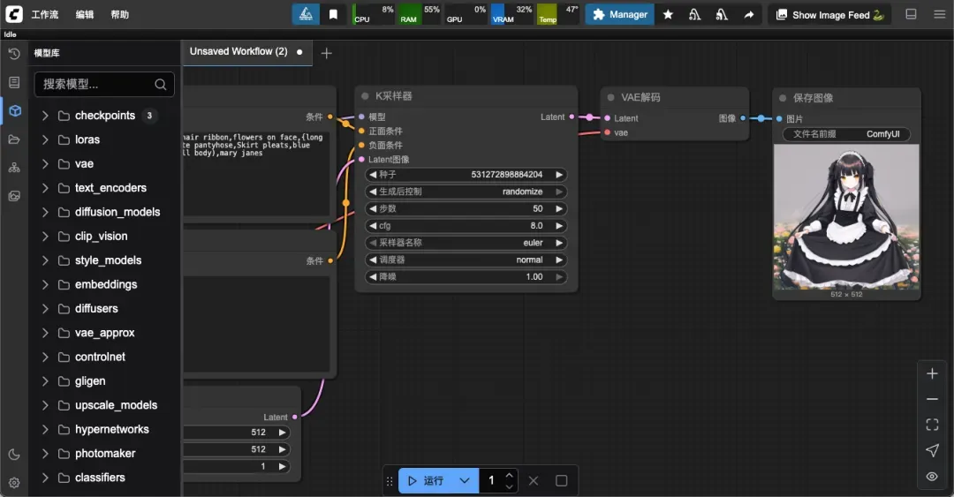Click the Manager button
Screen dimensions: 954x497
(620, 15)
